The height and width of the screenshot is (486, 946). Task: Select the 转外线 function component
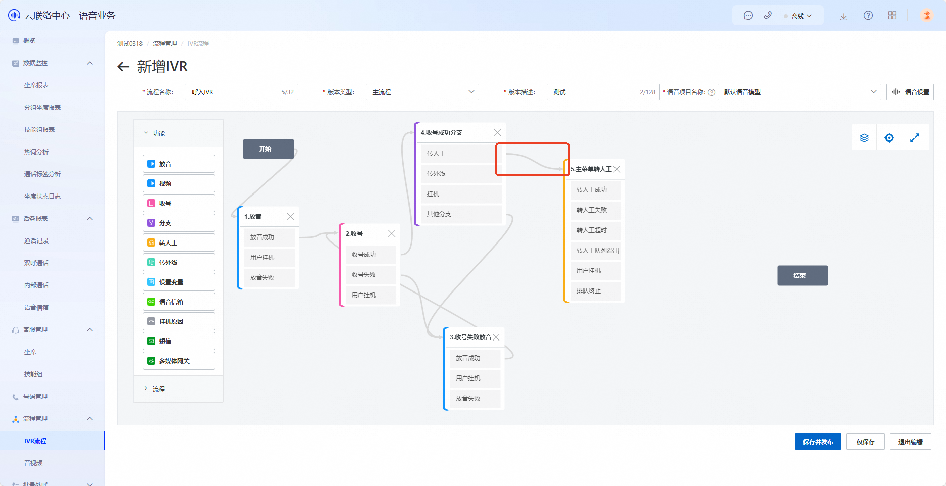179,262
